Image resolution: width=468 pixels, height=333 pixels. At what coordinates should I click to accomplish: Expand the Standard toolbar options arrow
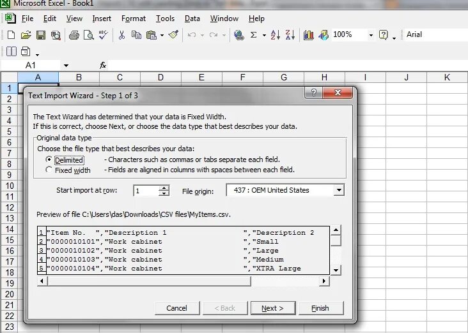[394, 37]
